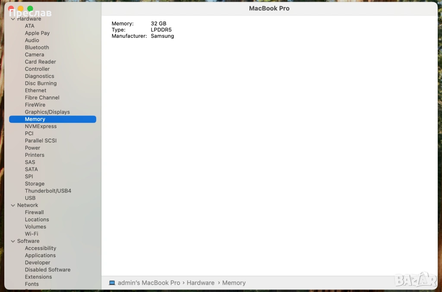Open Firewall under Network

[x=34, y=212]
